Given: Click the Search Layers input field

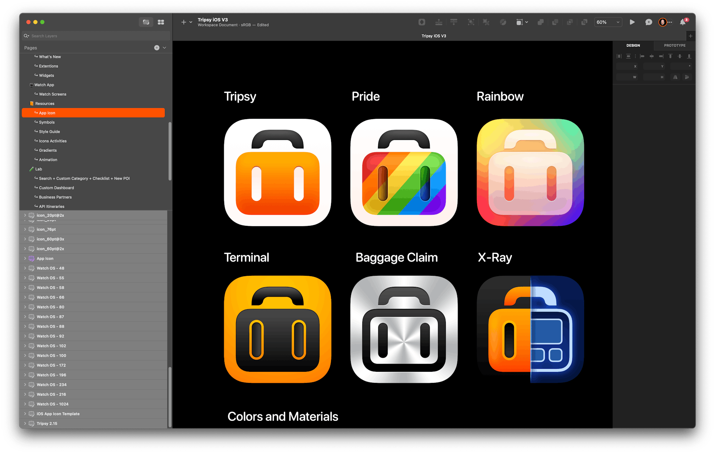Looking at the screenshot, I should 95,36.
